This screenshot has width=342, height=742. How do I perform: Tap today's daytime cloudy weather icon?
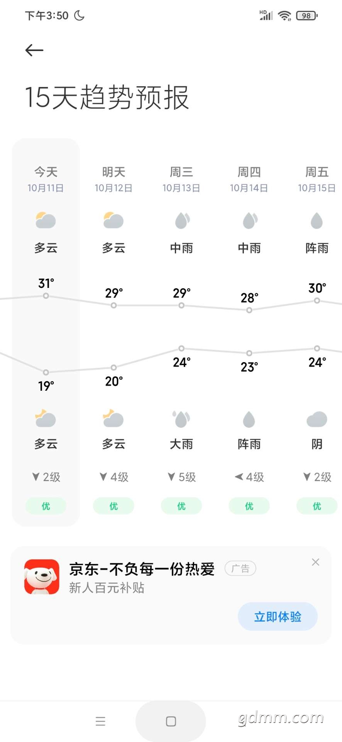click(46, 221)
